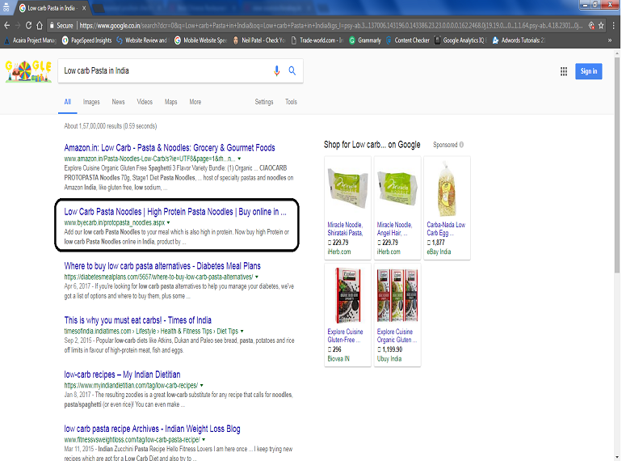Open the Google apps grid icon

(564, 71)
